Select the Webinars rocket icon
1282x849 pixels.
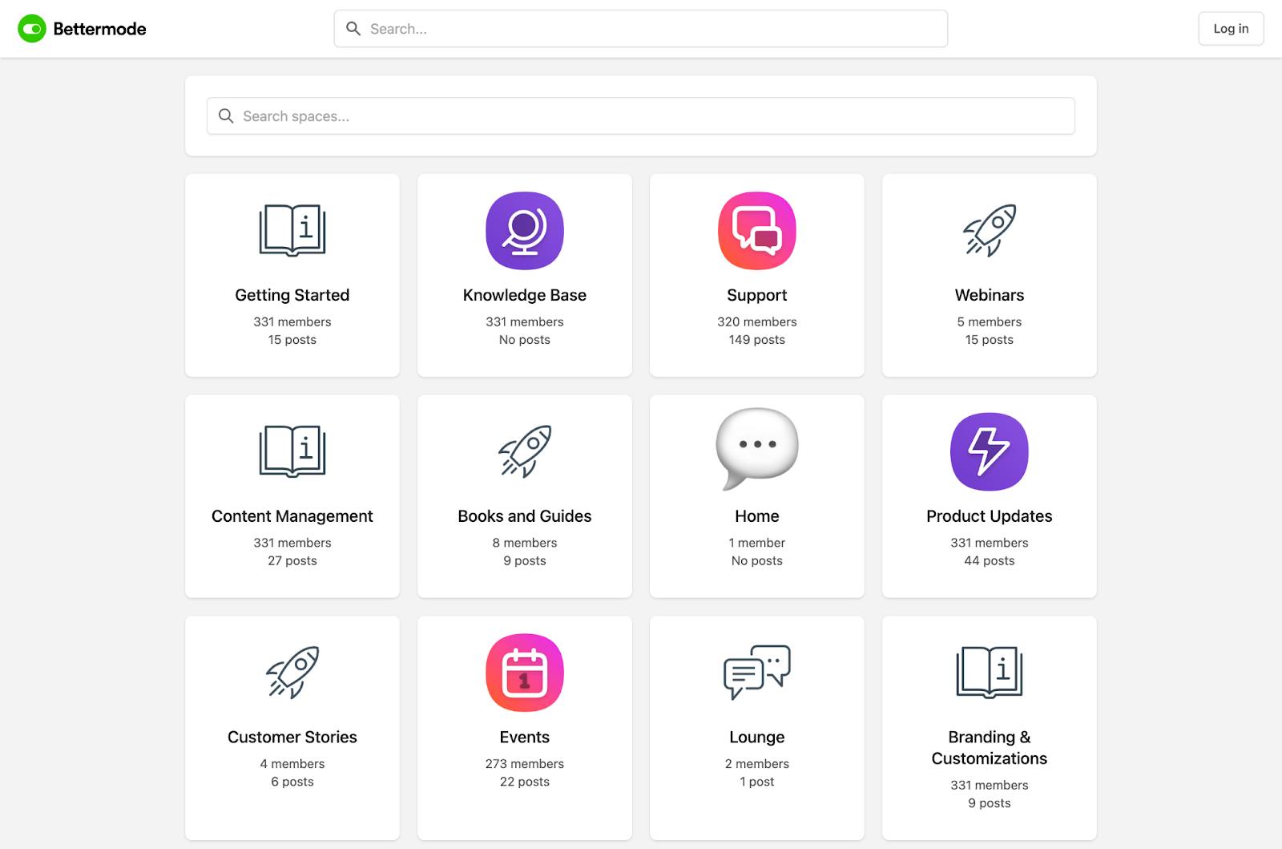[990, 231]
